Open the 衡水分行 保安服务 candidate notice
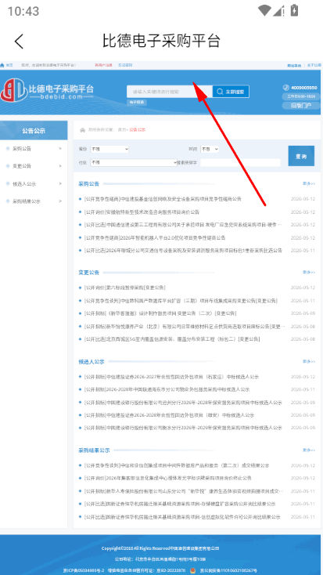 click(183, 428)
